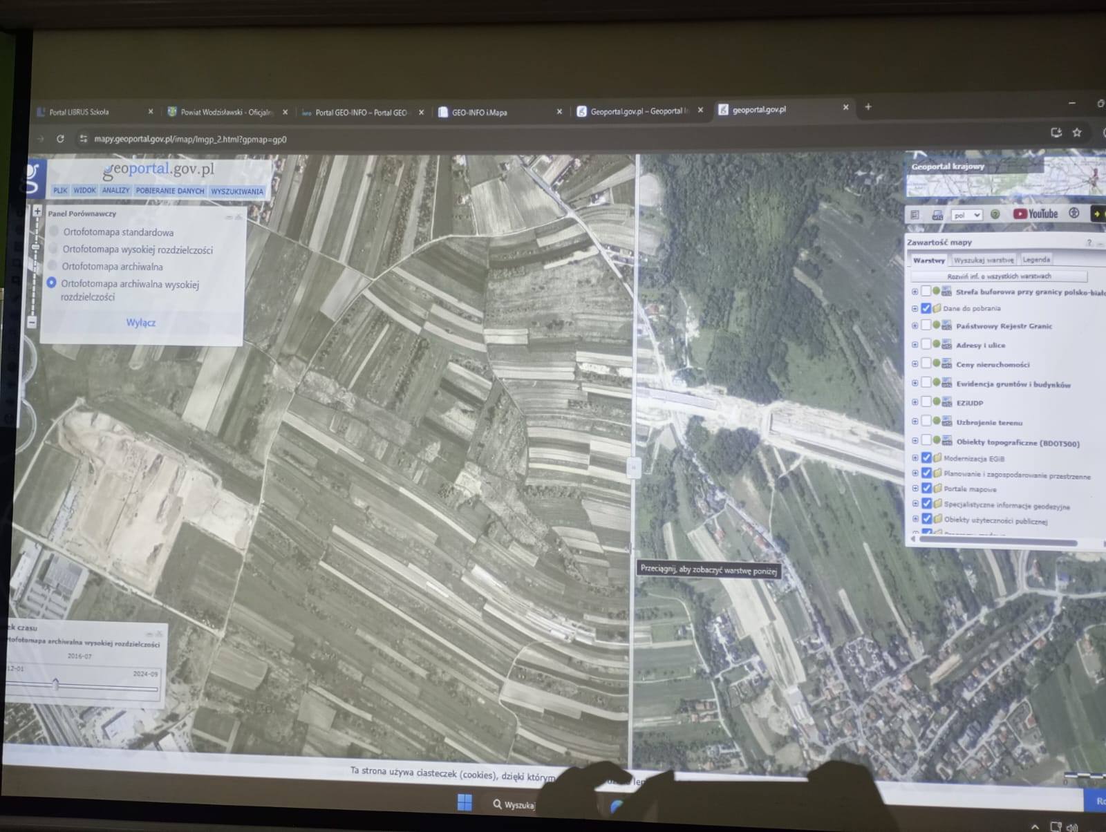Screen dimensions: 1106x832
Task: Zoom in using the plus map button
Action: pos(37,211)
